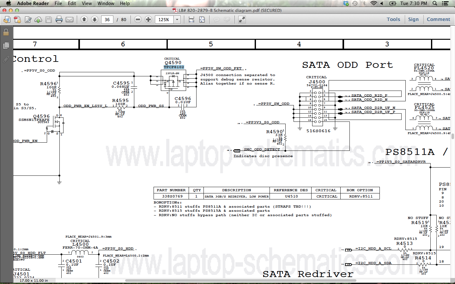This screenshot has height=284, width=455.
Task: Click the RDRV:8511 BOM option cell
Action: 361,196
